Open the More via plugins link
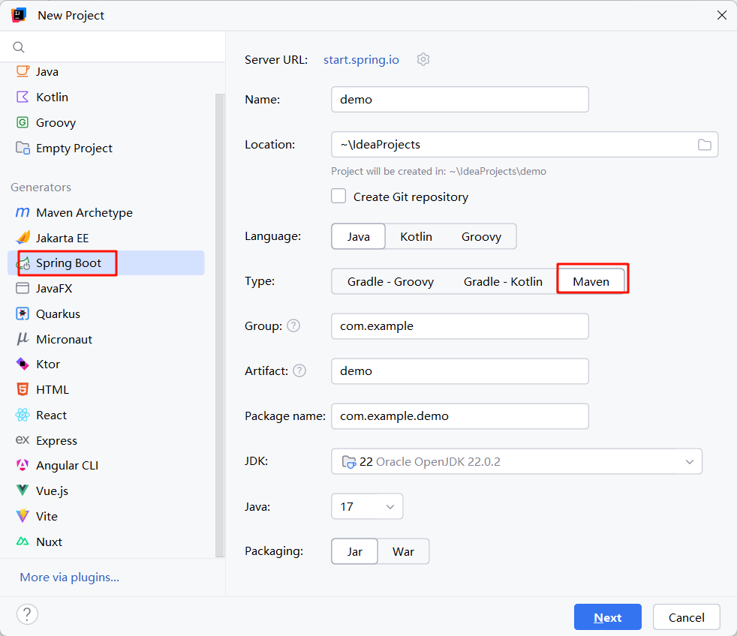 (x=69, y=577)
